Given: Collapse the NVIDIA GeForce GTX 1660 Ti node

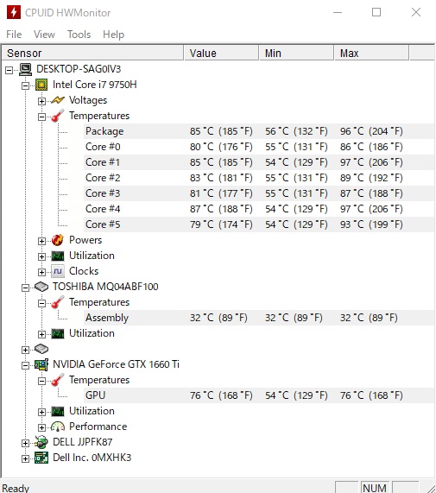Looking at the screenshot, I should pos(25,365).
